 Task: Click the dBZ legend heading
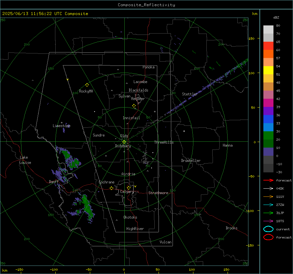click(276, 17)
